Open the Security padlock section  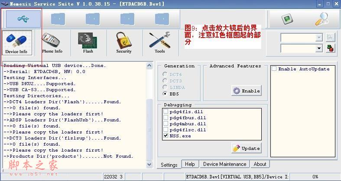[124, 43]
